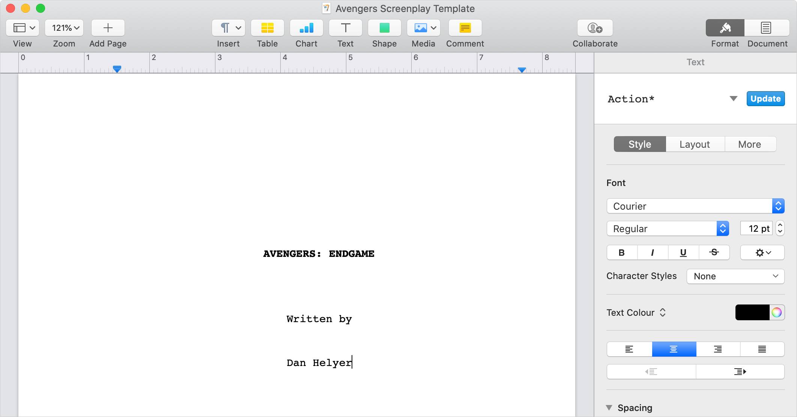
Task: Click the Update paragraph style button
Action: click(765, 98)
